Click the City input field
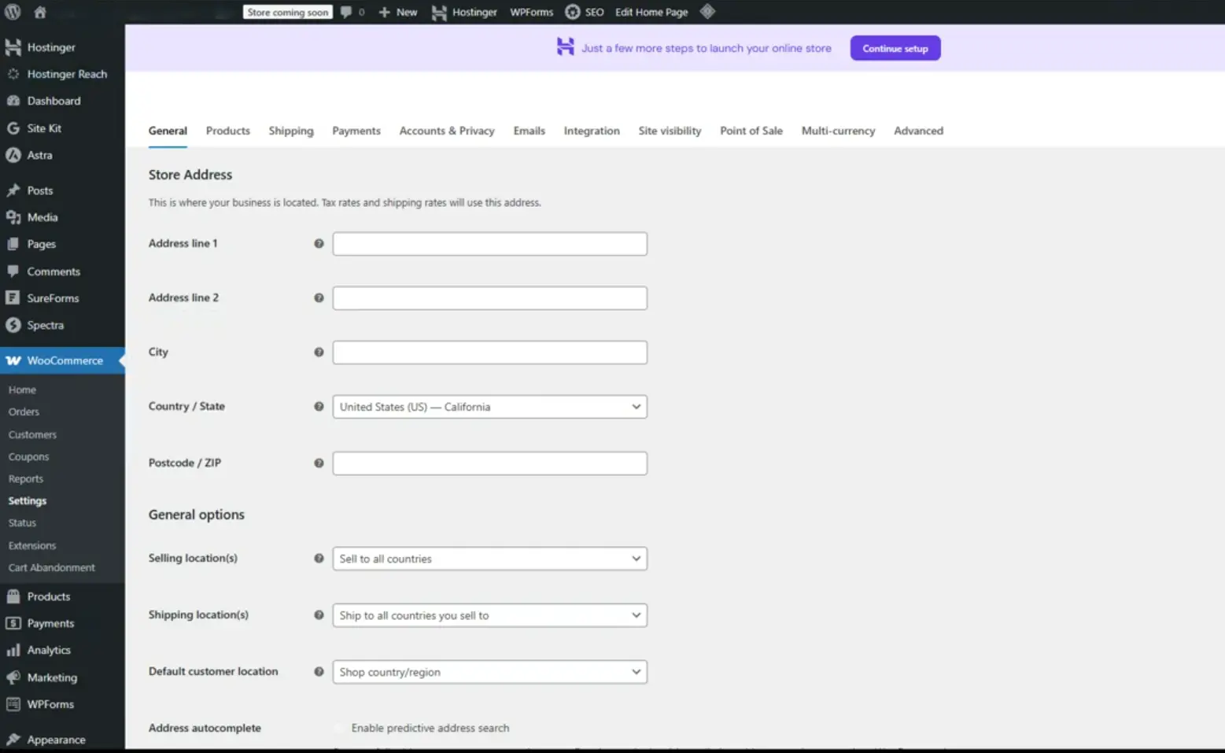 pyautogui.click(x=489, y=353)
